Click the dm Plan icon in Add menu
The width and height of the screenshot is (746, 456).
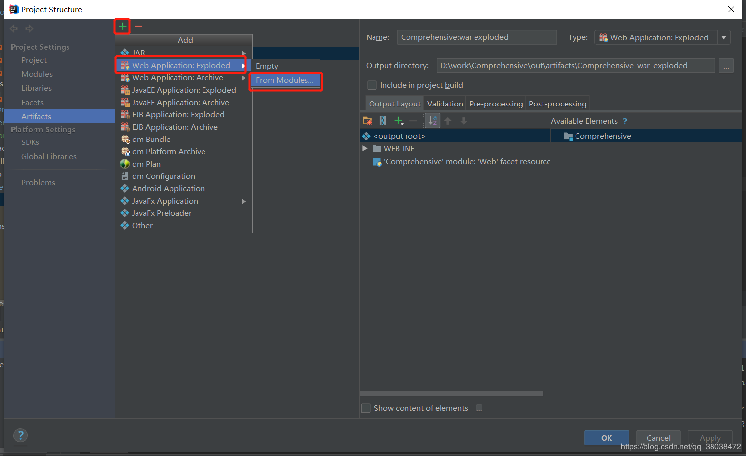tap(125, 164)
